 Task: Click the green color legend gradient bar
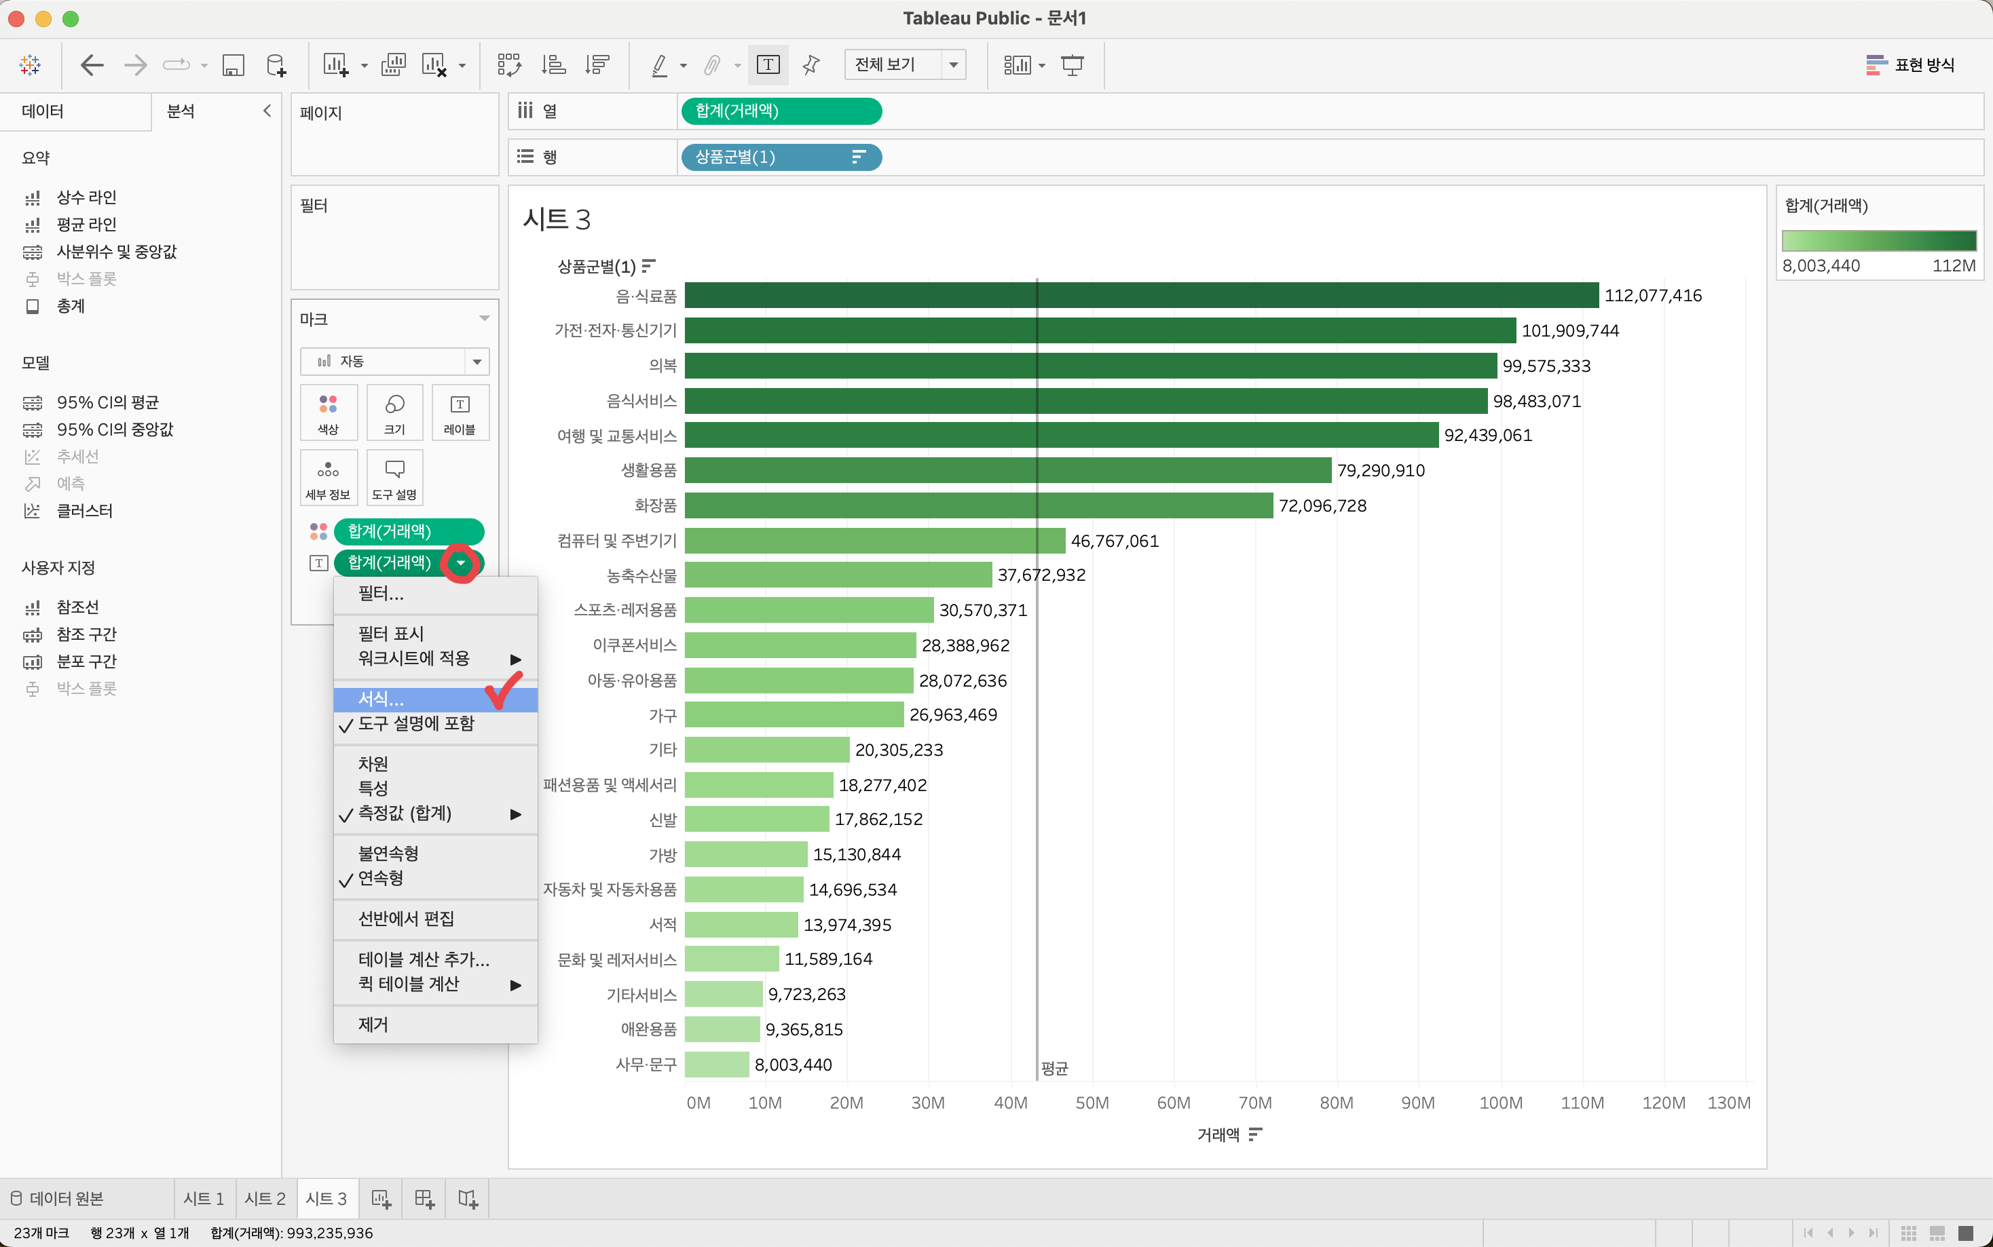(1878, 241)
